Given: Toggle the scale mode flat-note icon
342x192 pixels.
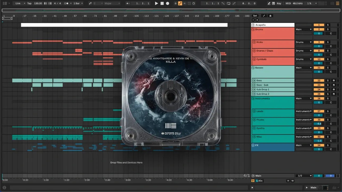Looking at the screenshot, I should [90, 3].
